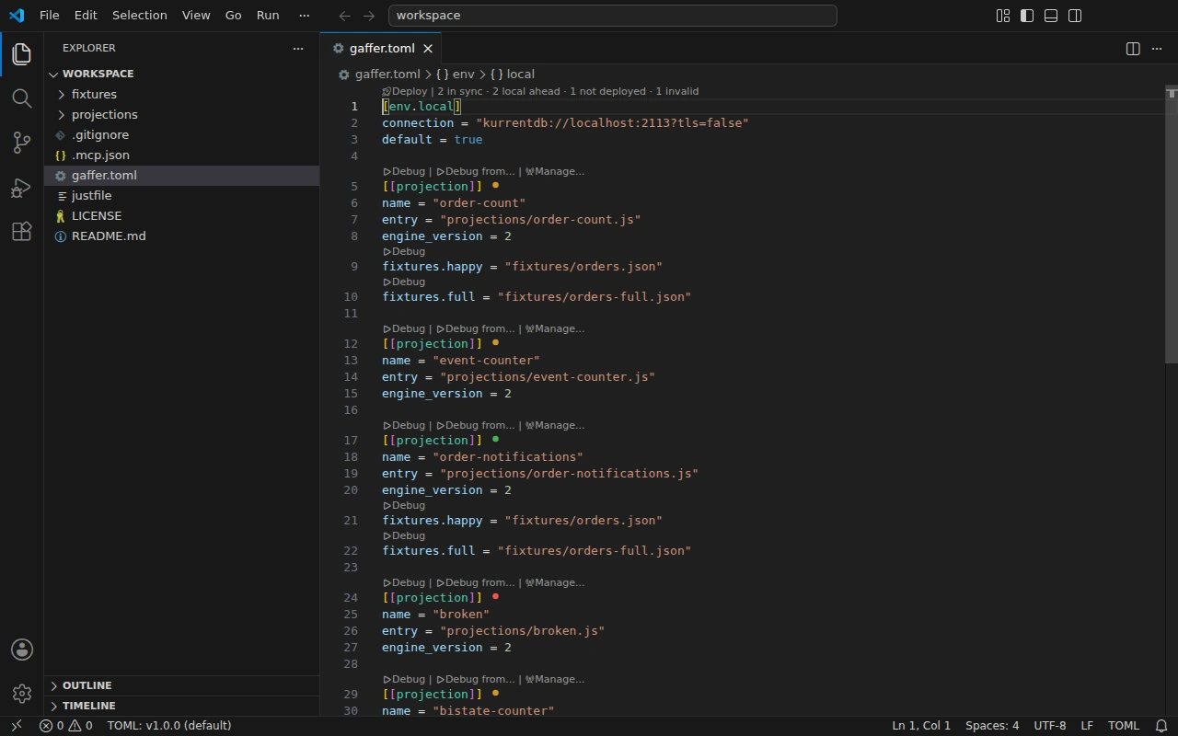
Task: Click Debug lens above order-count projection
Action: click(x=404, y=171)
